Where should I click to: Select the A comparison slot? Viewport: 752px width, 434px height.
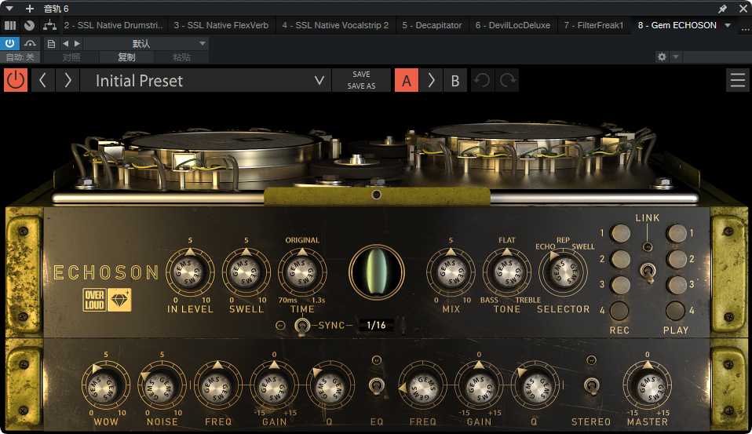tap(406, 80)
